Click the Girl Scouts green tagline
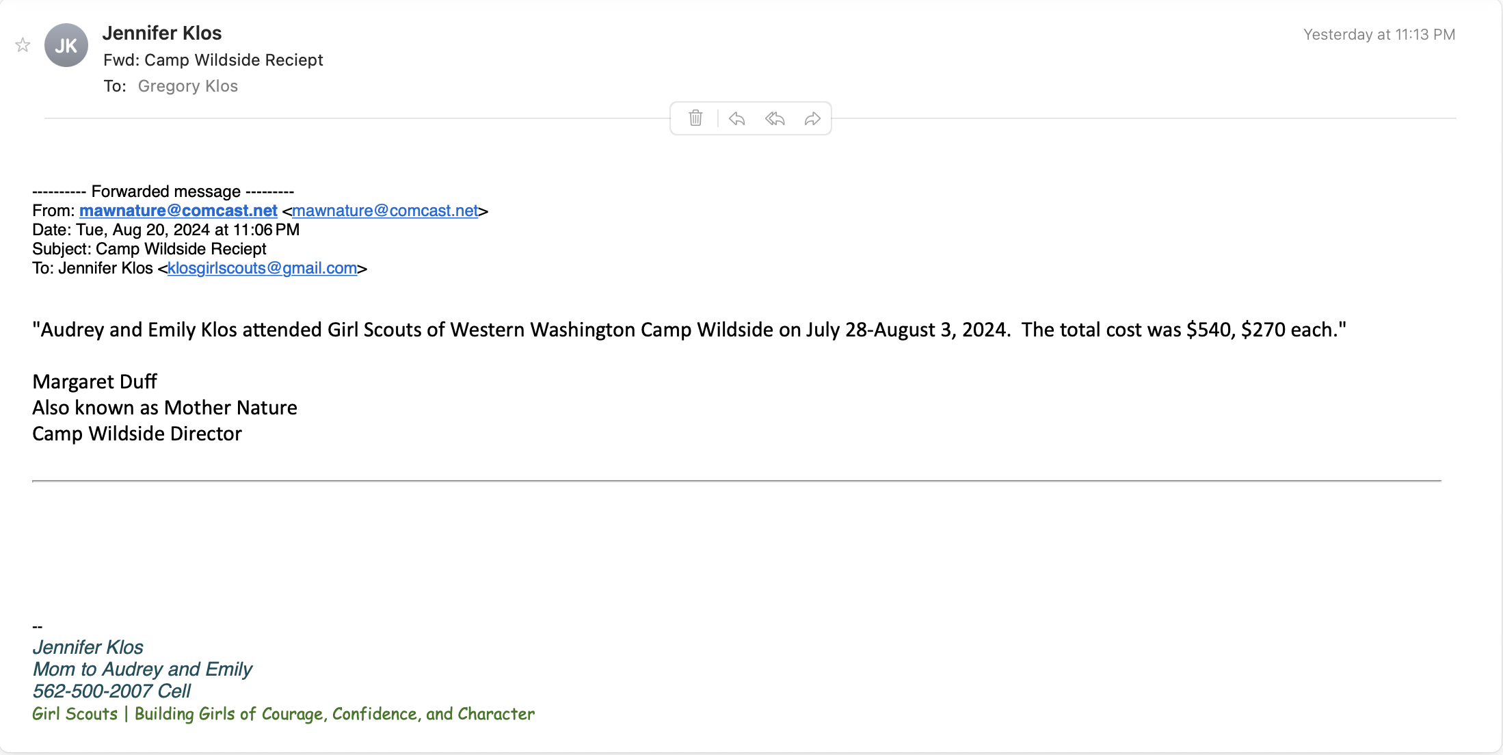This screenshot has width=1503, height=755. [x=283, y=714]
